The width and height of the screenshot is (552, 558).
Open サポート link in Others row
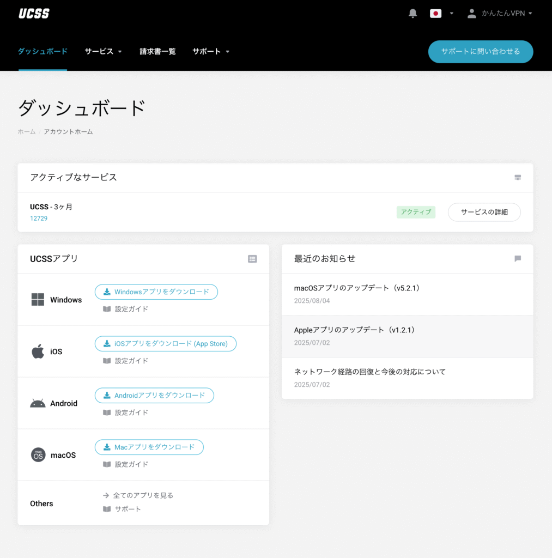click(128, 510)
